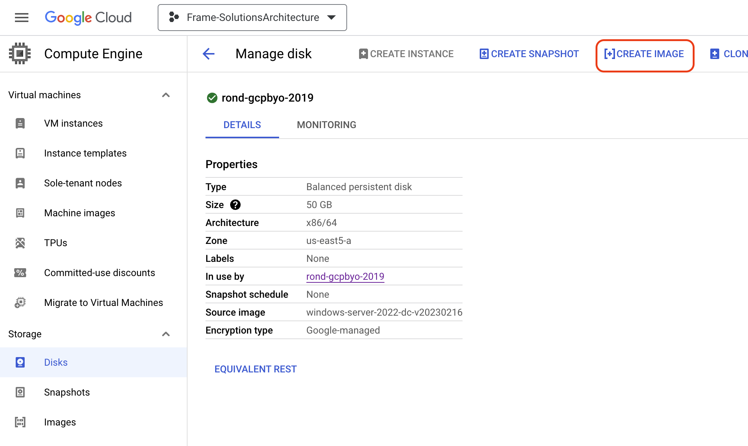The image size is (748, 446).
Task: Click the Create Image button
Action: (645, 54)
